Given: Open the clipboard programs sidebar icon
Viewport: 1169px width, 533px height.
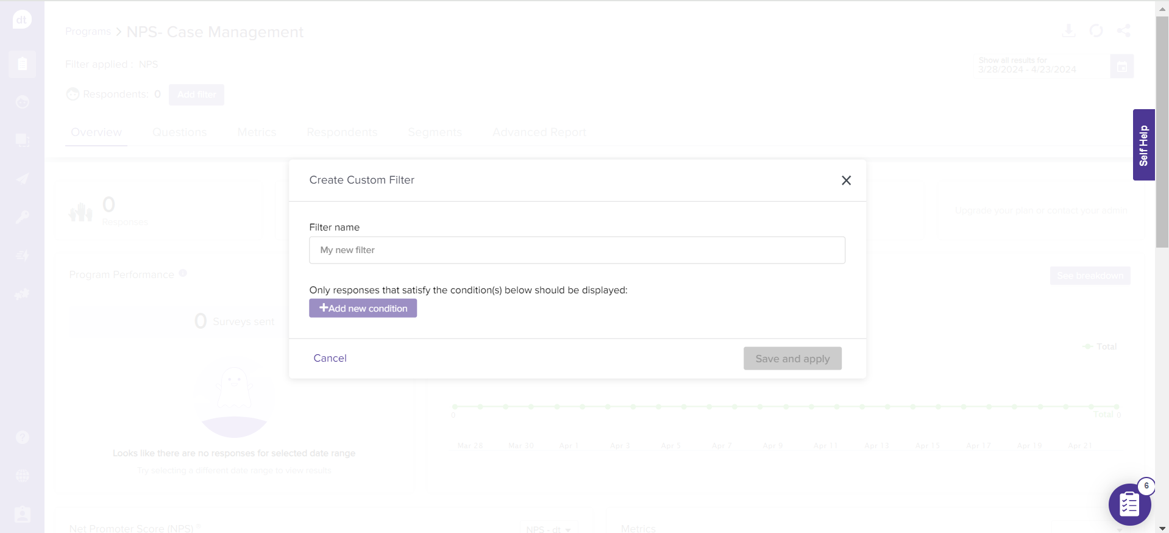Looking at the screenshot, I should [x=22, y=64].
